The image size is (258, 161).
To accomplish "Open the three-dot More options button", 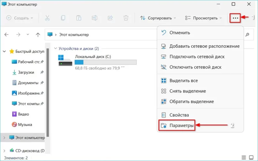I will pyautogui.click(x=235, y=18).
